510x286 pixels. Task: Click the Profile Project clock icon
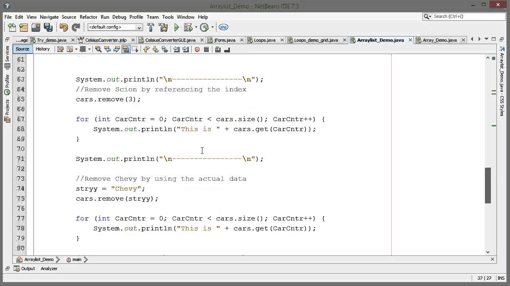pyautogui.click(x=204, y=27)
